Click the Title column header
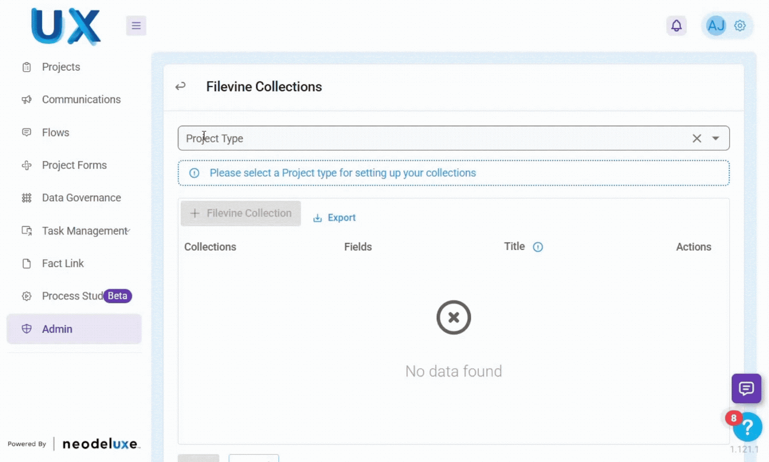The height and width of the screenshot is (462, 769). (514, 246)
